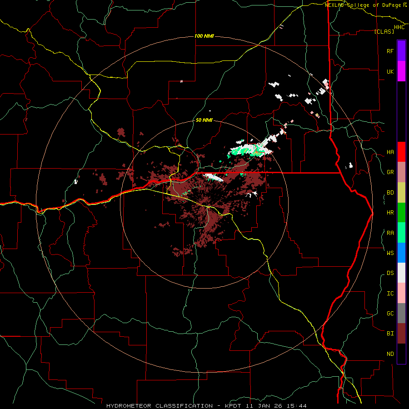Select the WS blue legend swatch
Screen dimensions: 409x409
click(x=401, y=253)
